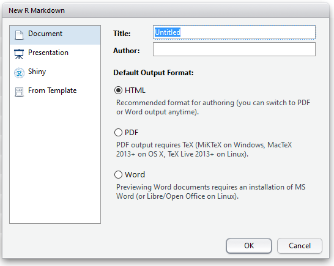The width and height of the screenshot is (334, 266).
Task: Click the 'Previewing Word documents' description
Action: tap(210, 191)
